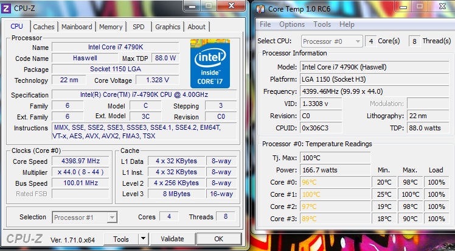
Task: Minimize the CPU-Z window
Action: click(x=192, y=6)
